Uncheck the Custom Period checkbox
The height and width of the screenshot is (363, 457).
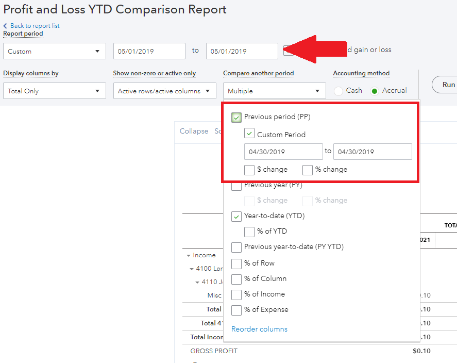point(250,134)
